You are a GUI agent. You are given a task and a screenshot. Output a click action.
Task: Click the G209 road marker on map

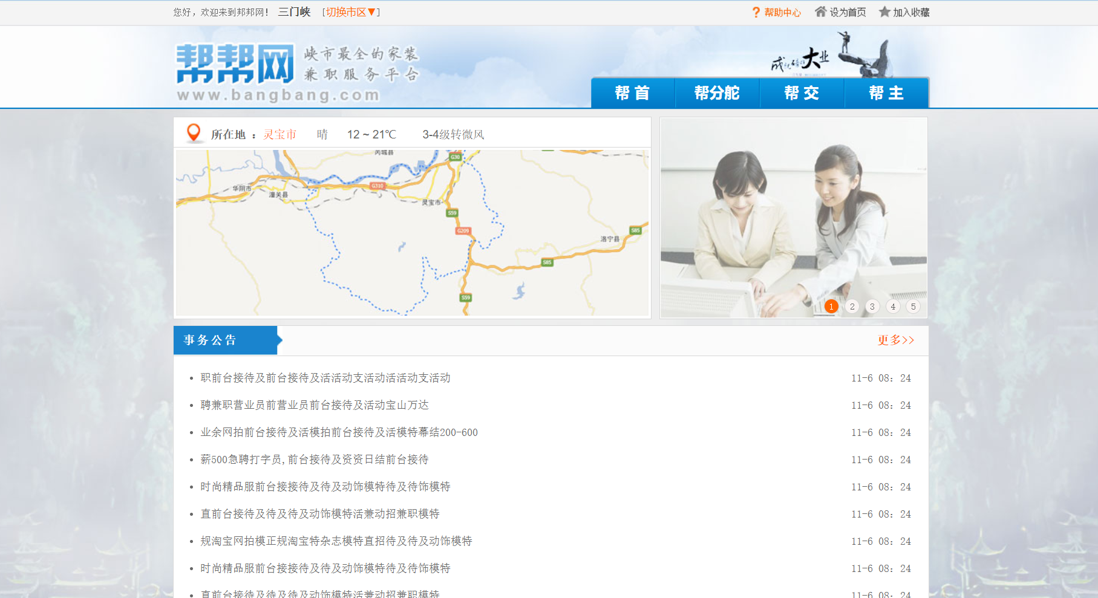point(463,231)
